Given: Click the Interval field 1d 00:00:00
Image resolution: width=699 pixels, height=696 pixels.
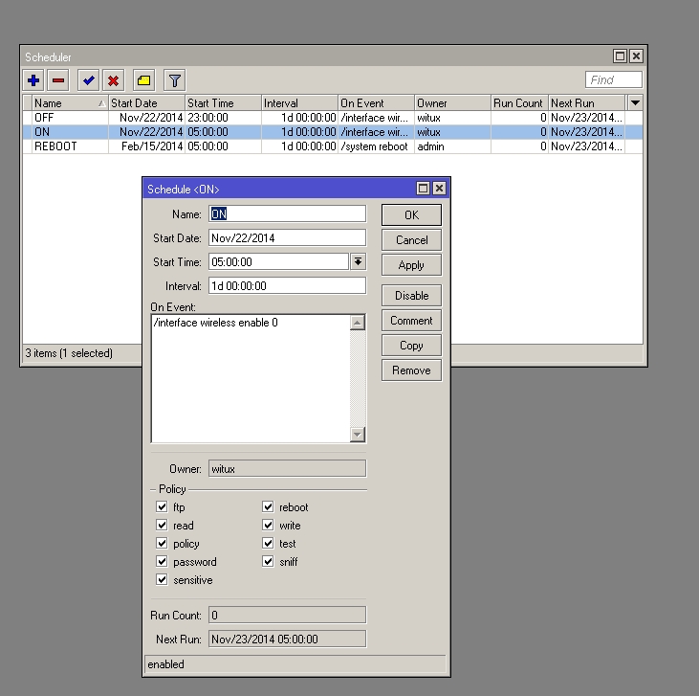Looking at the screenshot, I should click(x=287, y=285).
